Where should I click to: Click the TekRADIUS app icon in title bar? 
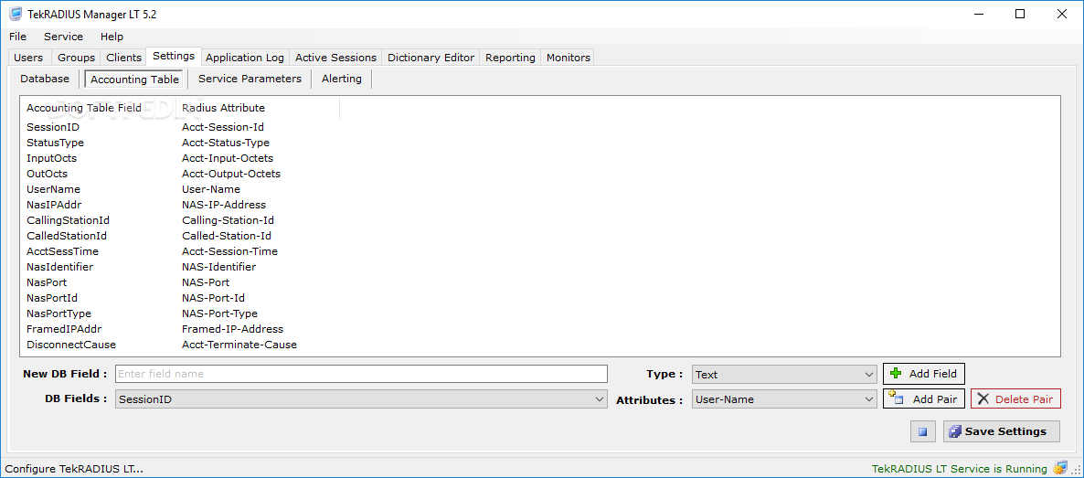tap(15, 13)
